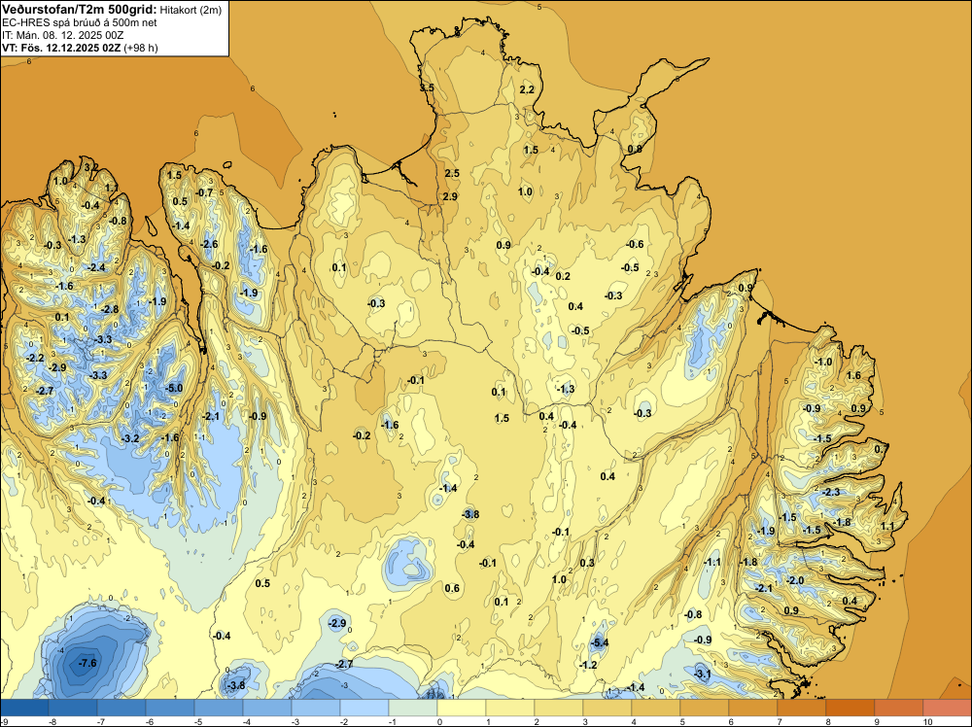Viewport: 972px width, 727px height.
Task: Click the -2.4 temperature value
Action: [x=96, y=267]
